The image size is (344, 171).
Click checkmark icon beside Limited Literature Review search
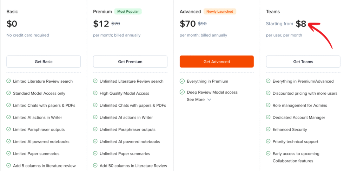pos(8,81)
